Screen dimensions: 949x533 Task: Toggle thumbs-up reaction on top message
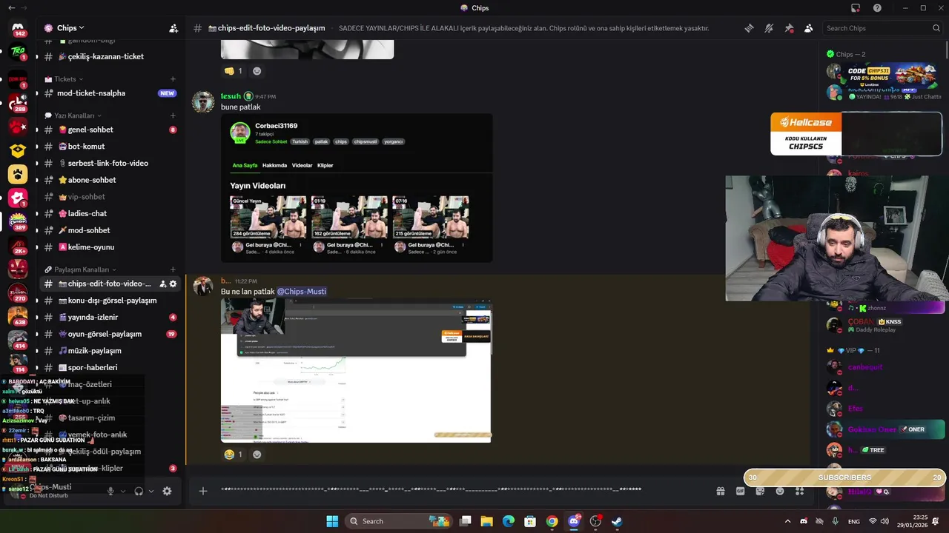tap(234, 71)
